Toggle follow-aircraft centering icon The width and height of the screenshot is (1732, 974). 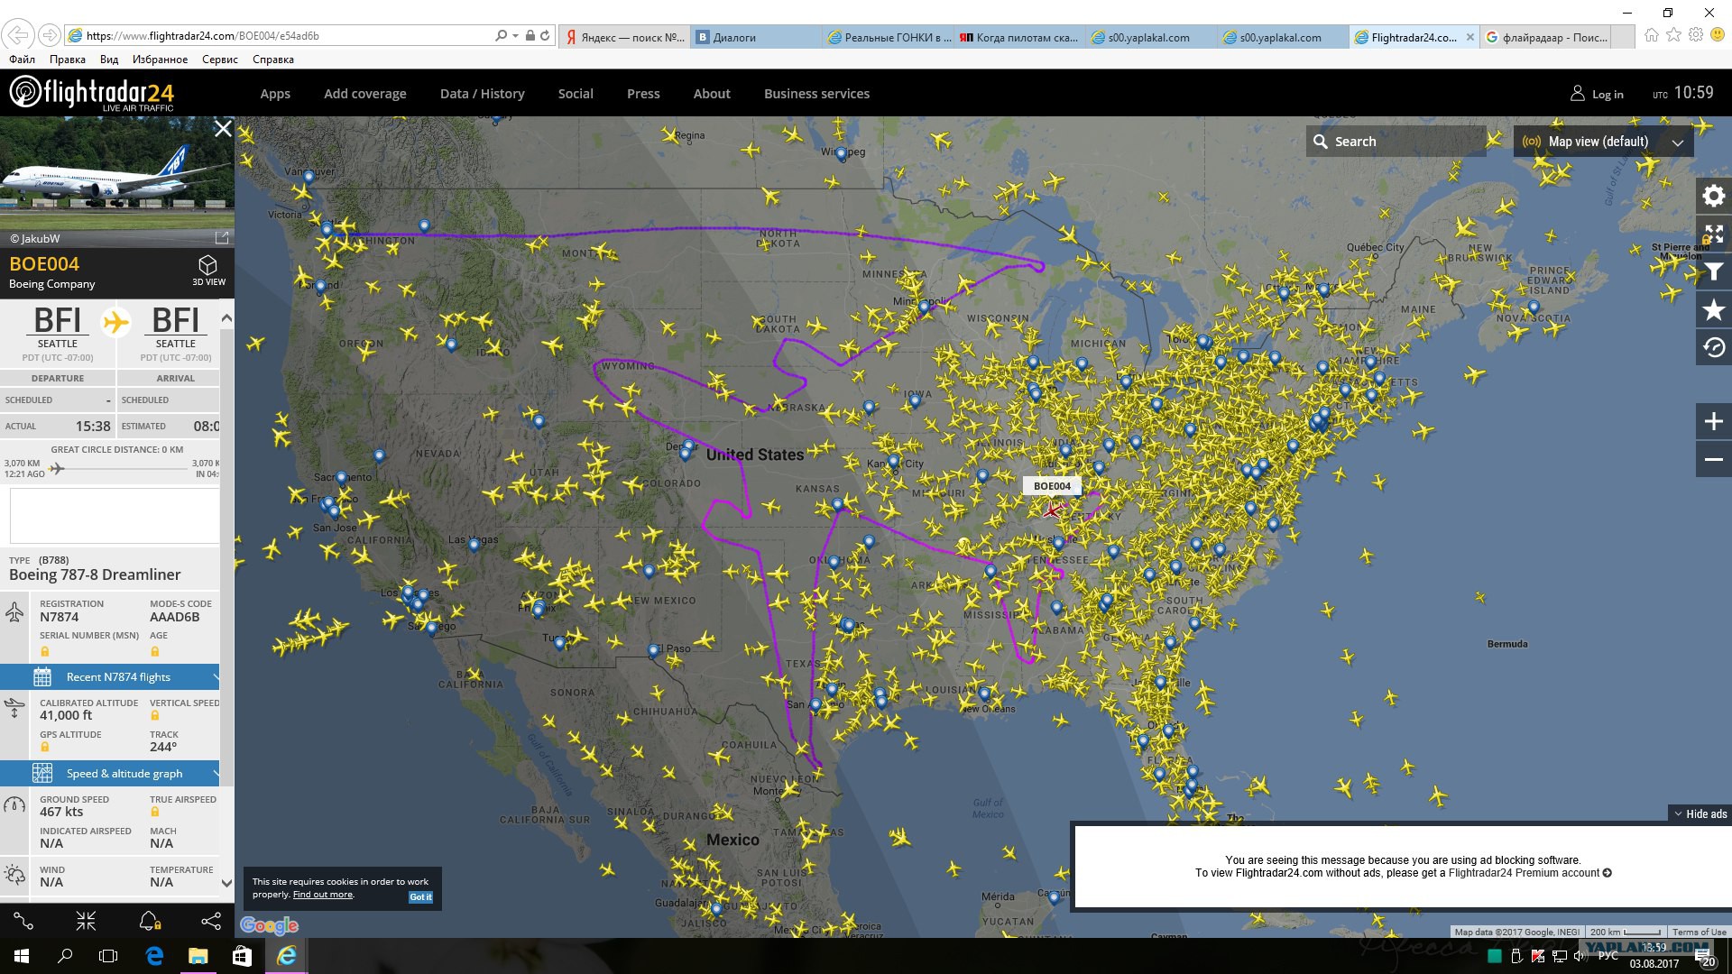[86, 921]
